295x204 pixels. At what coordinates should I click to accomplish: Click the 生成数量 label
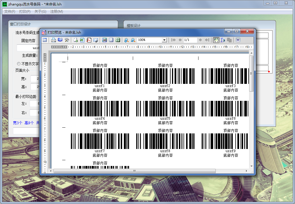(x=30, y=56)
